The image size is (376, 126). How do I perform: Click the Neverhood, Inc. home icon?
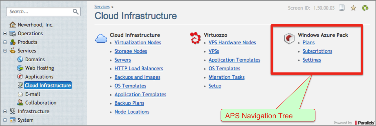click(x=12, y=25)
